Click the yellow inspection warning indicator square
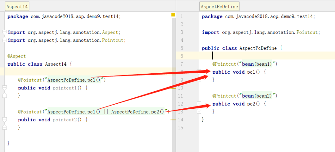Image resolution: width=335 pixels, height=152 pixels. 173,15
